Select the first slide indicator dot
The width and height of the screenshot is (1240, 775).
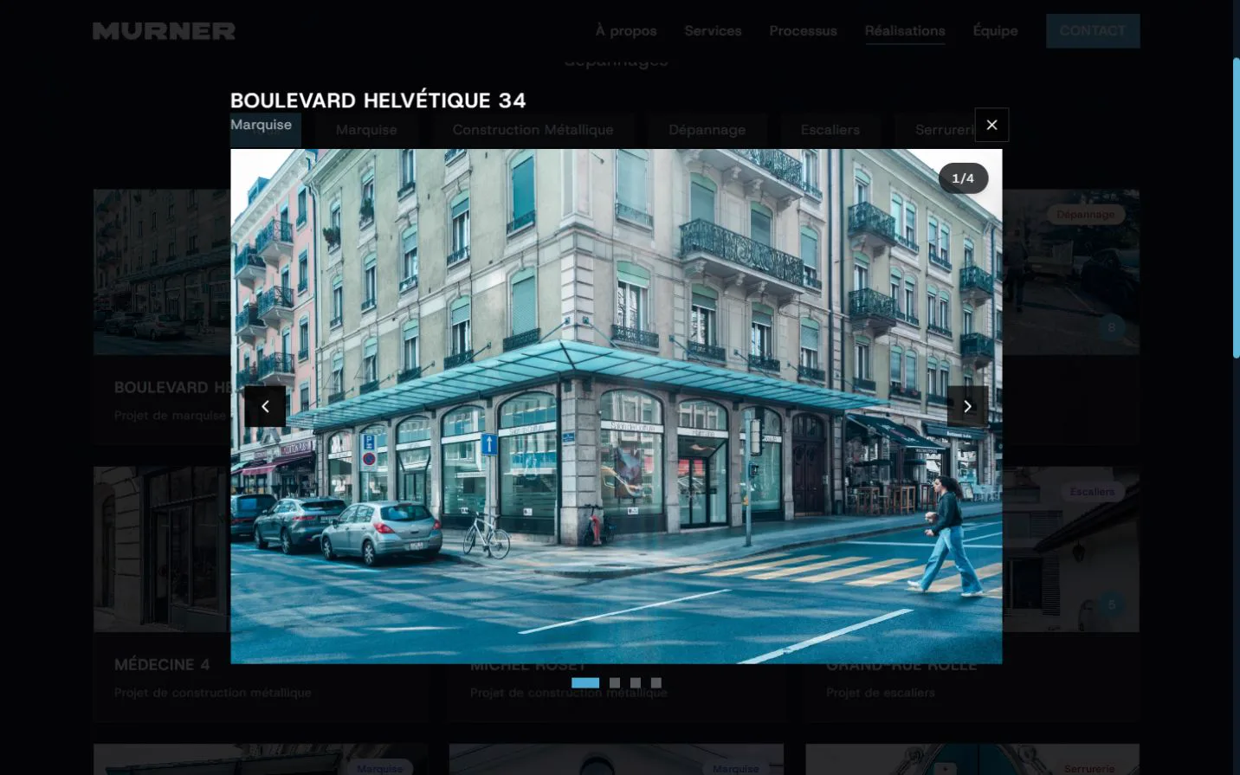click(585, 682)
